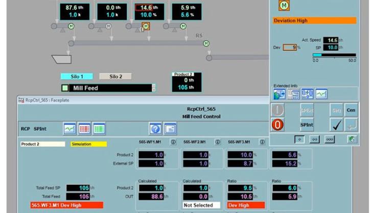Click the 5.9 t/h feeder value box
This screenshot has height=213, width=373.
(x=186, y=11)
